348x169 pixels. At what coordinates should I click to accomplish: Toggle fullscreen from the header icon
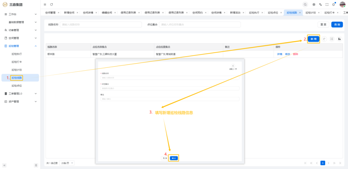327,4
